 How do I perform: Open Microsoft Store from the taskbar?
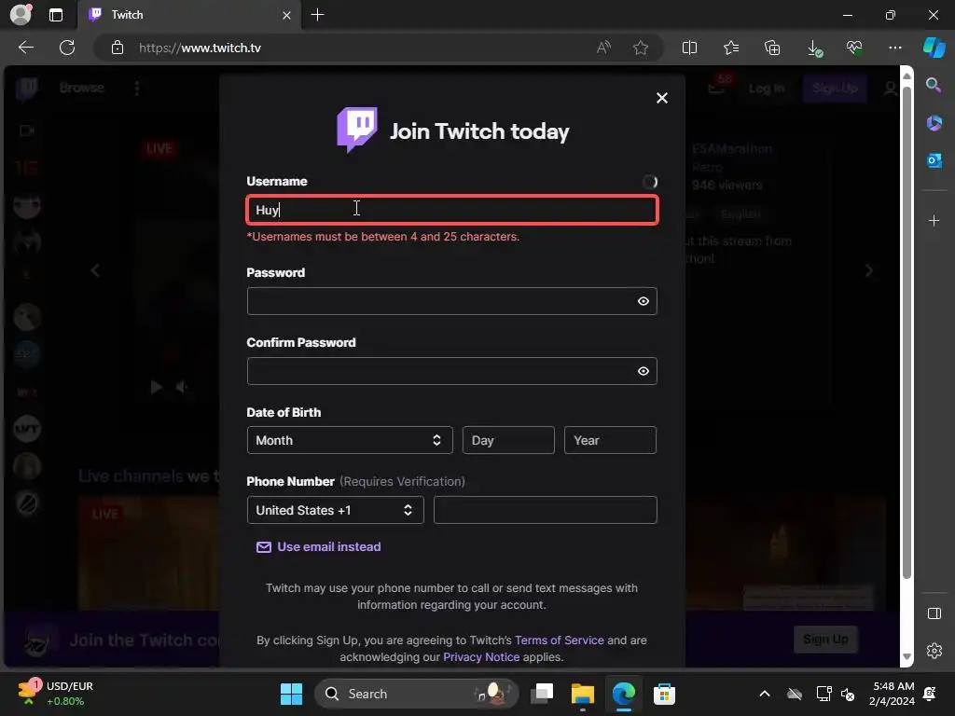pyautogui.click(x=664, y=694)
